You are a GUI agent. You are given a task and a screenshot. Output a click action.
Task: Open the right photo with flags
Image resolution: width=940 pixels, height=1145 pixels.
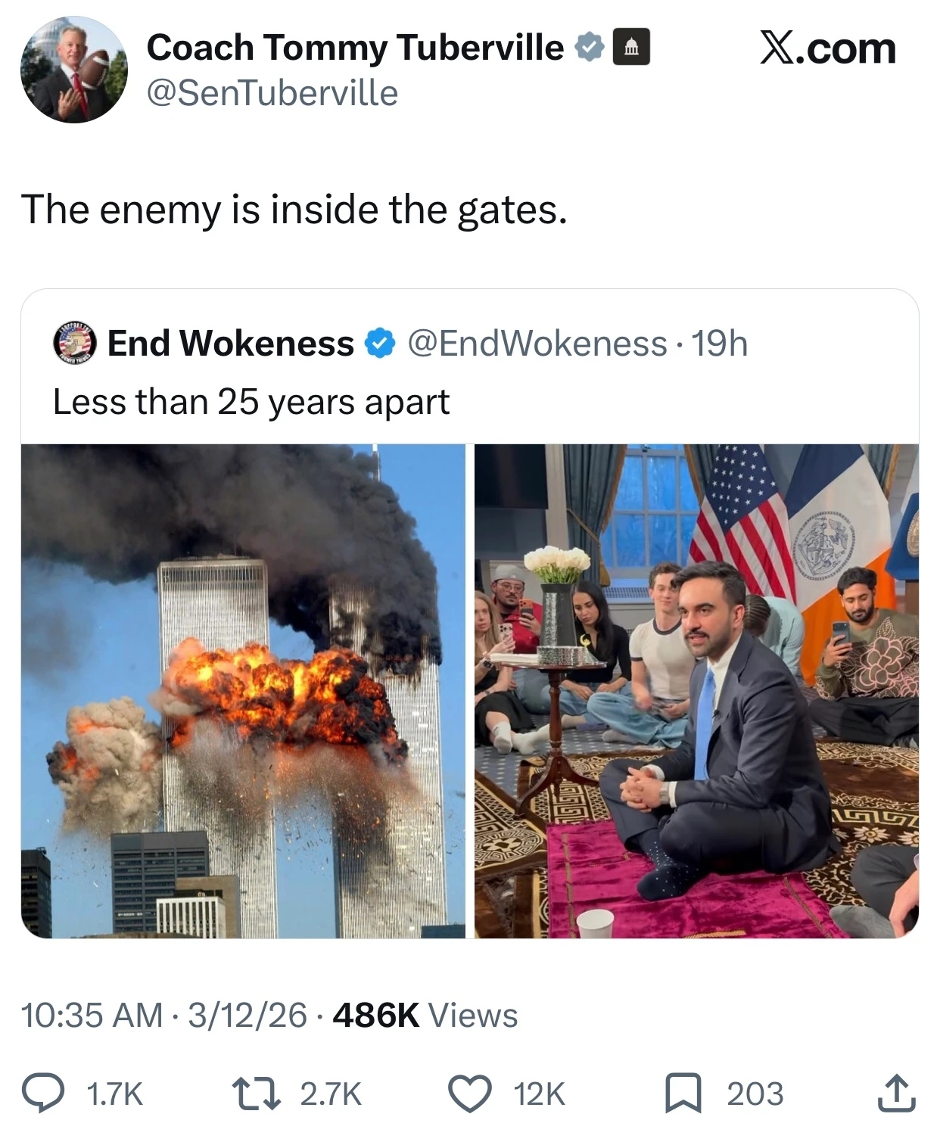click(696, 691)
